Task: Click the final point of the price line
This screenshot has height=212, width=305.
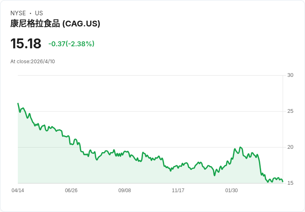Action: coord(283,181)
